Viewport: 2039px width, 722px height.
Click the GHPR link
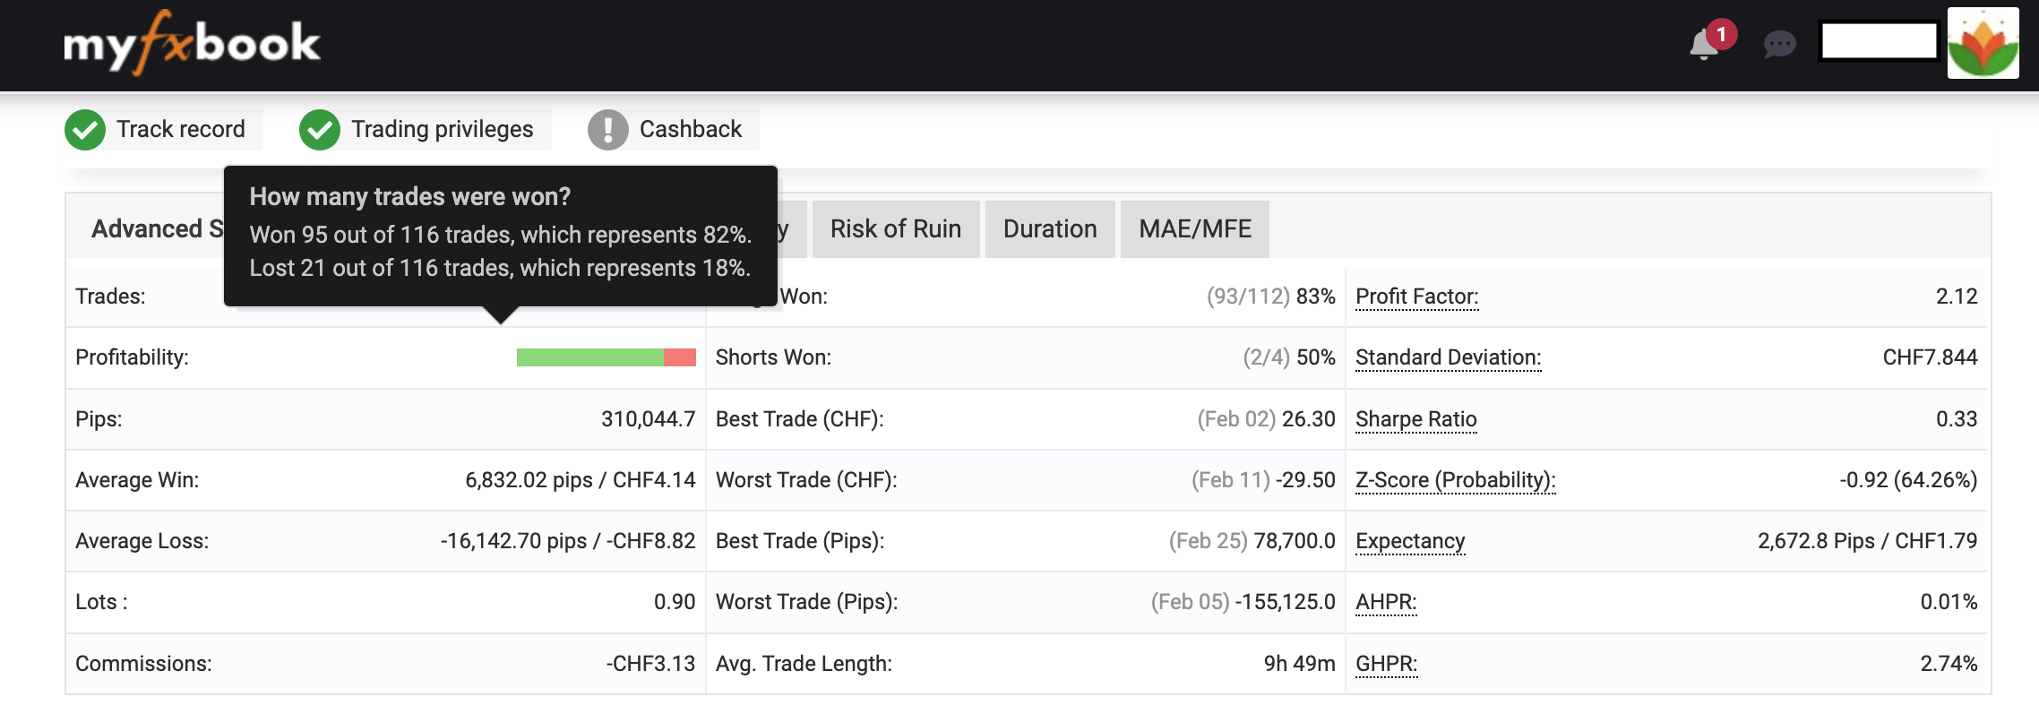(x=1386, y=664)
